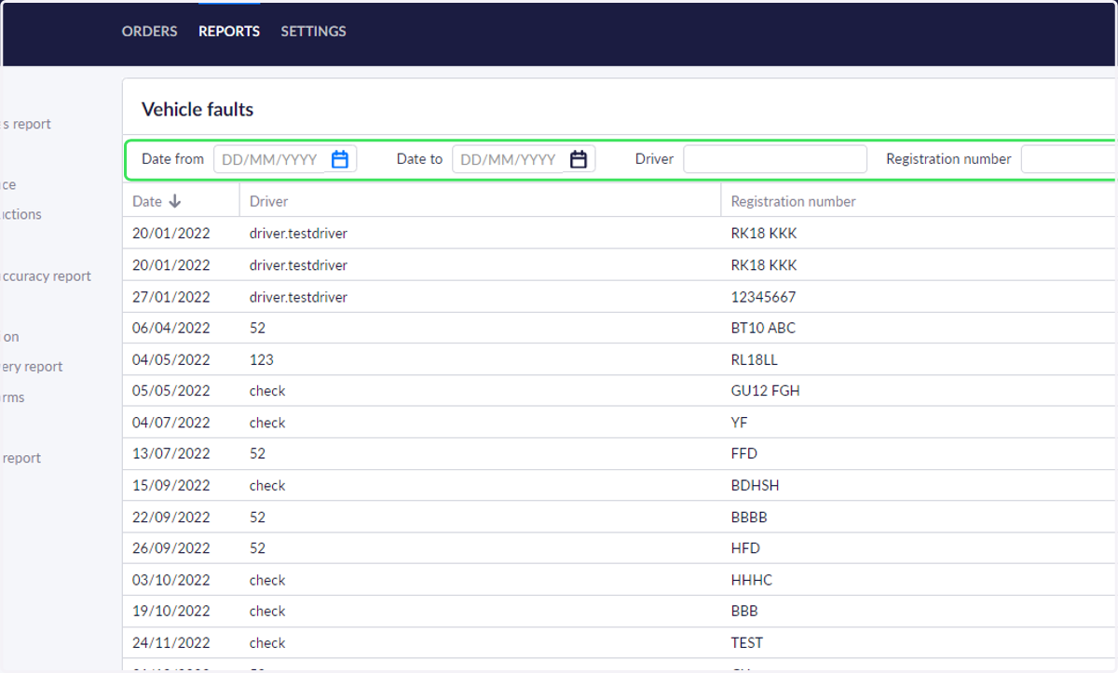Select the date 15/09/2022 cell
Screen dimensions: 1118x673
pos(171,485)
